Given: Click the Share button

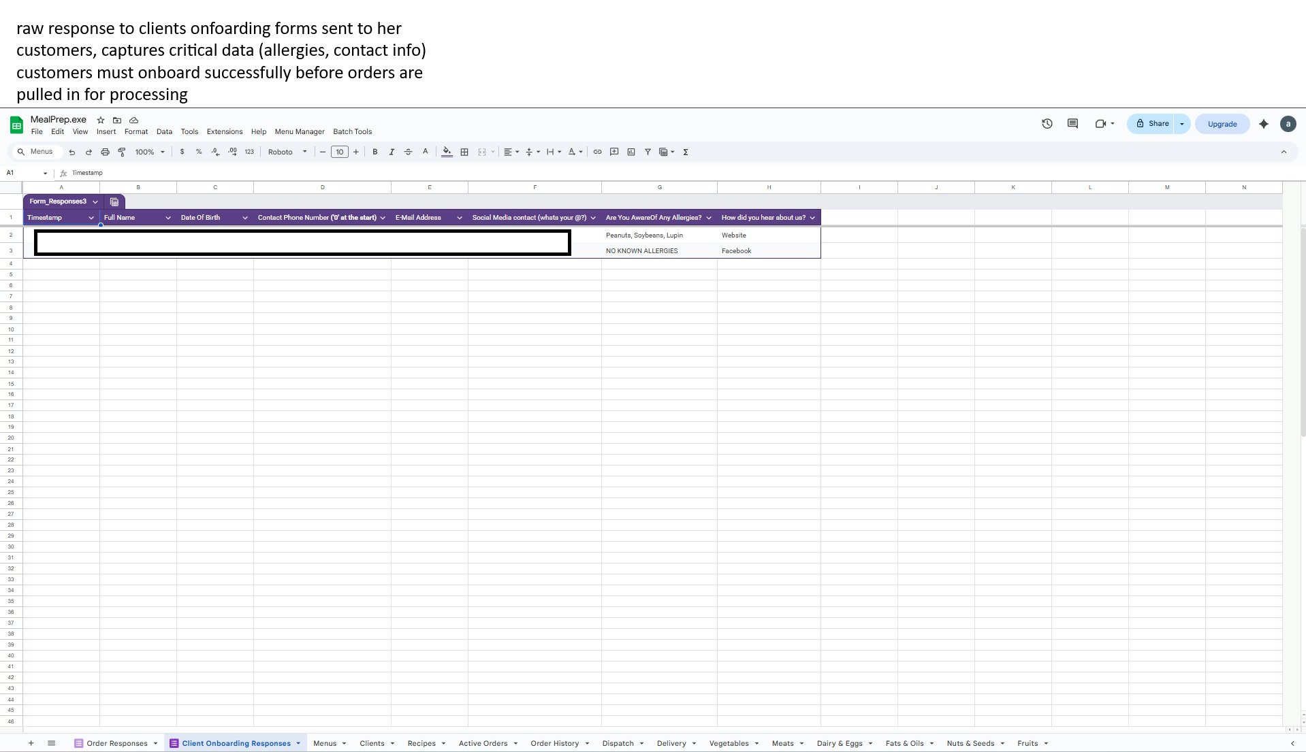Looking at the screenshot, I should (1151, 124).
